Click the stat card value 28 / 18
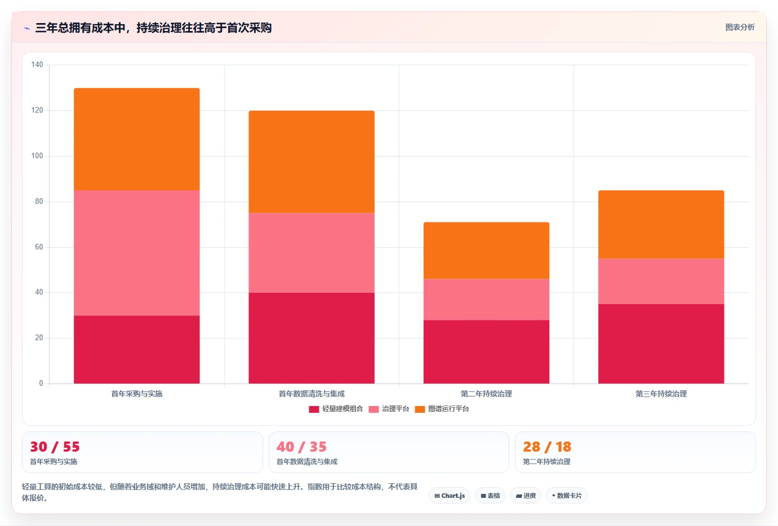Image resolution: width=778 pixels, height=526 pixels. [x=547, y=447]
